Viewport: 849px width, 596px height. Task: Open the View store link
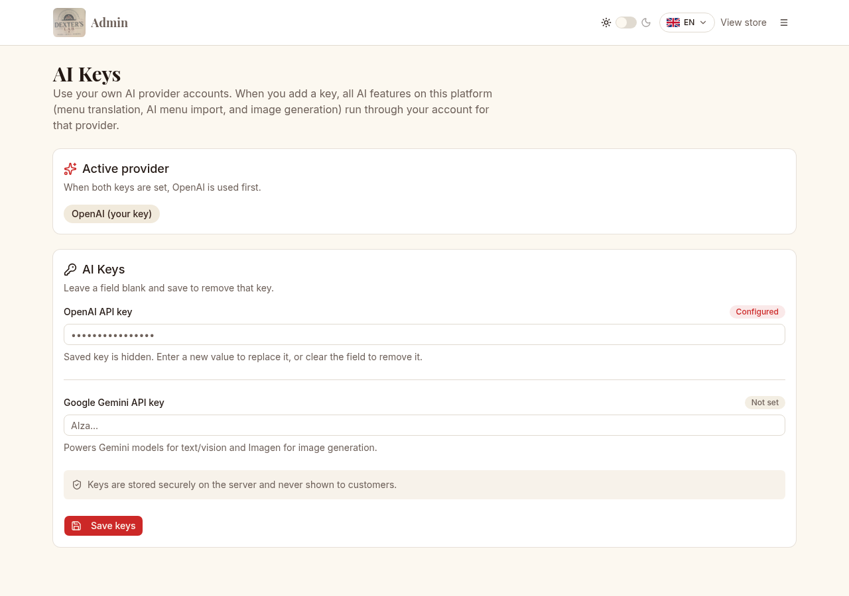(x=744, y=23)
